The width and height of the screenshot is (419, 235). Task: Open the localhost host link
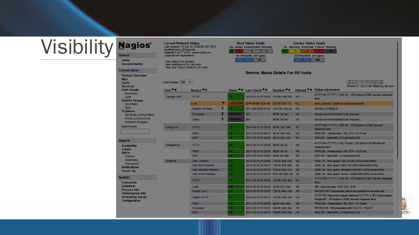coord(171,161)
